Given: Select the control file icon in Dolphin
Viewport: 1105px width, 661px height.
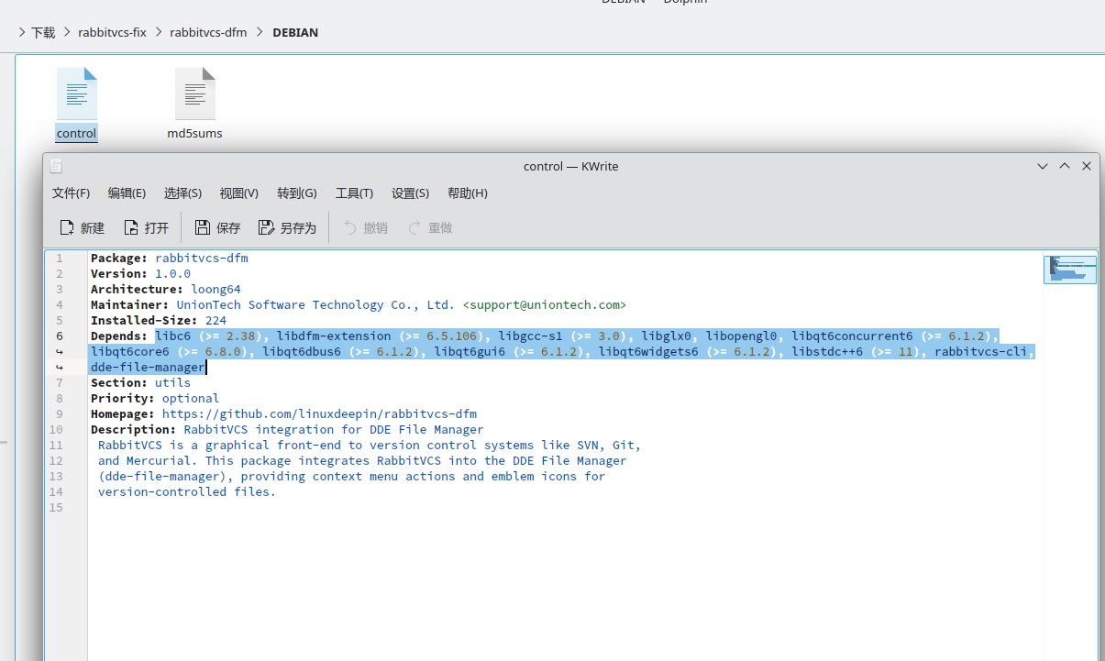Looking at the screenshot, I should (76, 94).
